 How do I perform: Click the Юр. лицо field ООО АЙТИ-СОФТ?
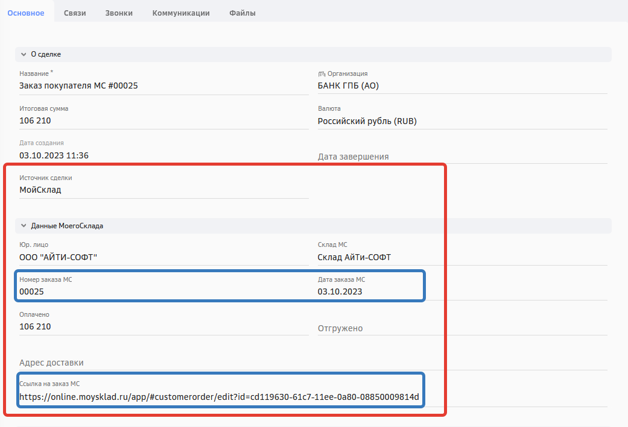[163, 257]
